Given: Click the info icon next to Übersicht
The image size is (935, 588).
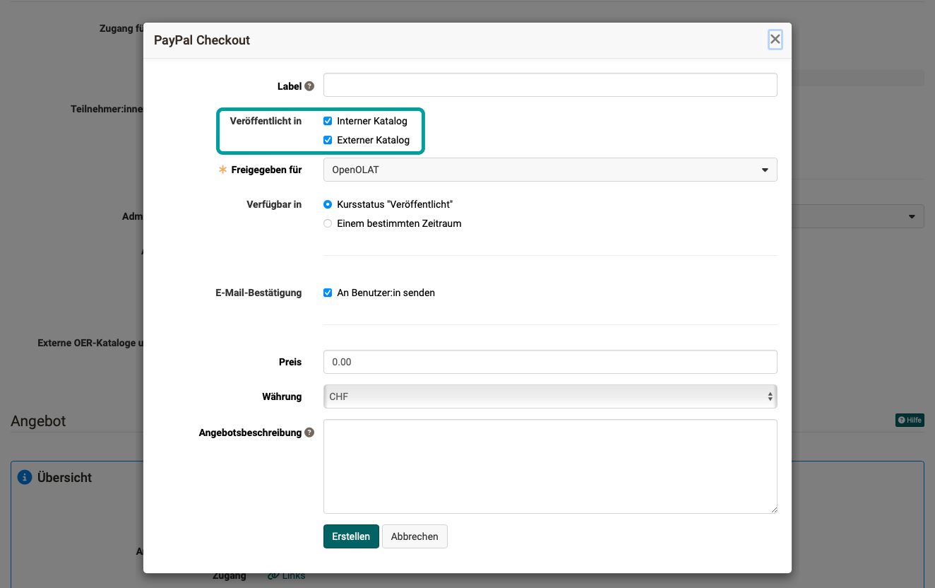Looking at the screenshot, I should (x=25, y=478).
